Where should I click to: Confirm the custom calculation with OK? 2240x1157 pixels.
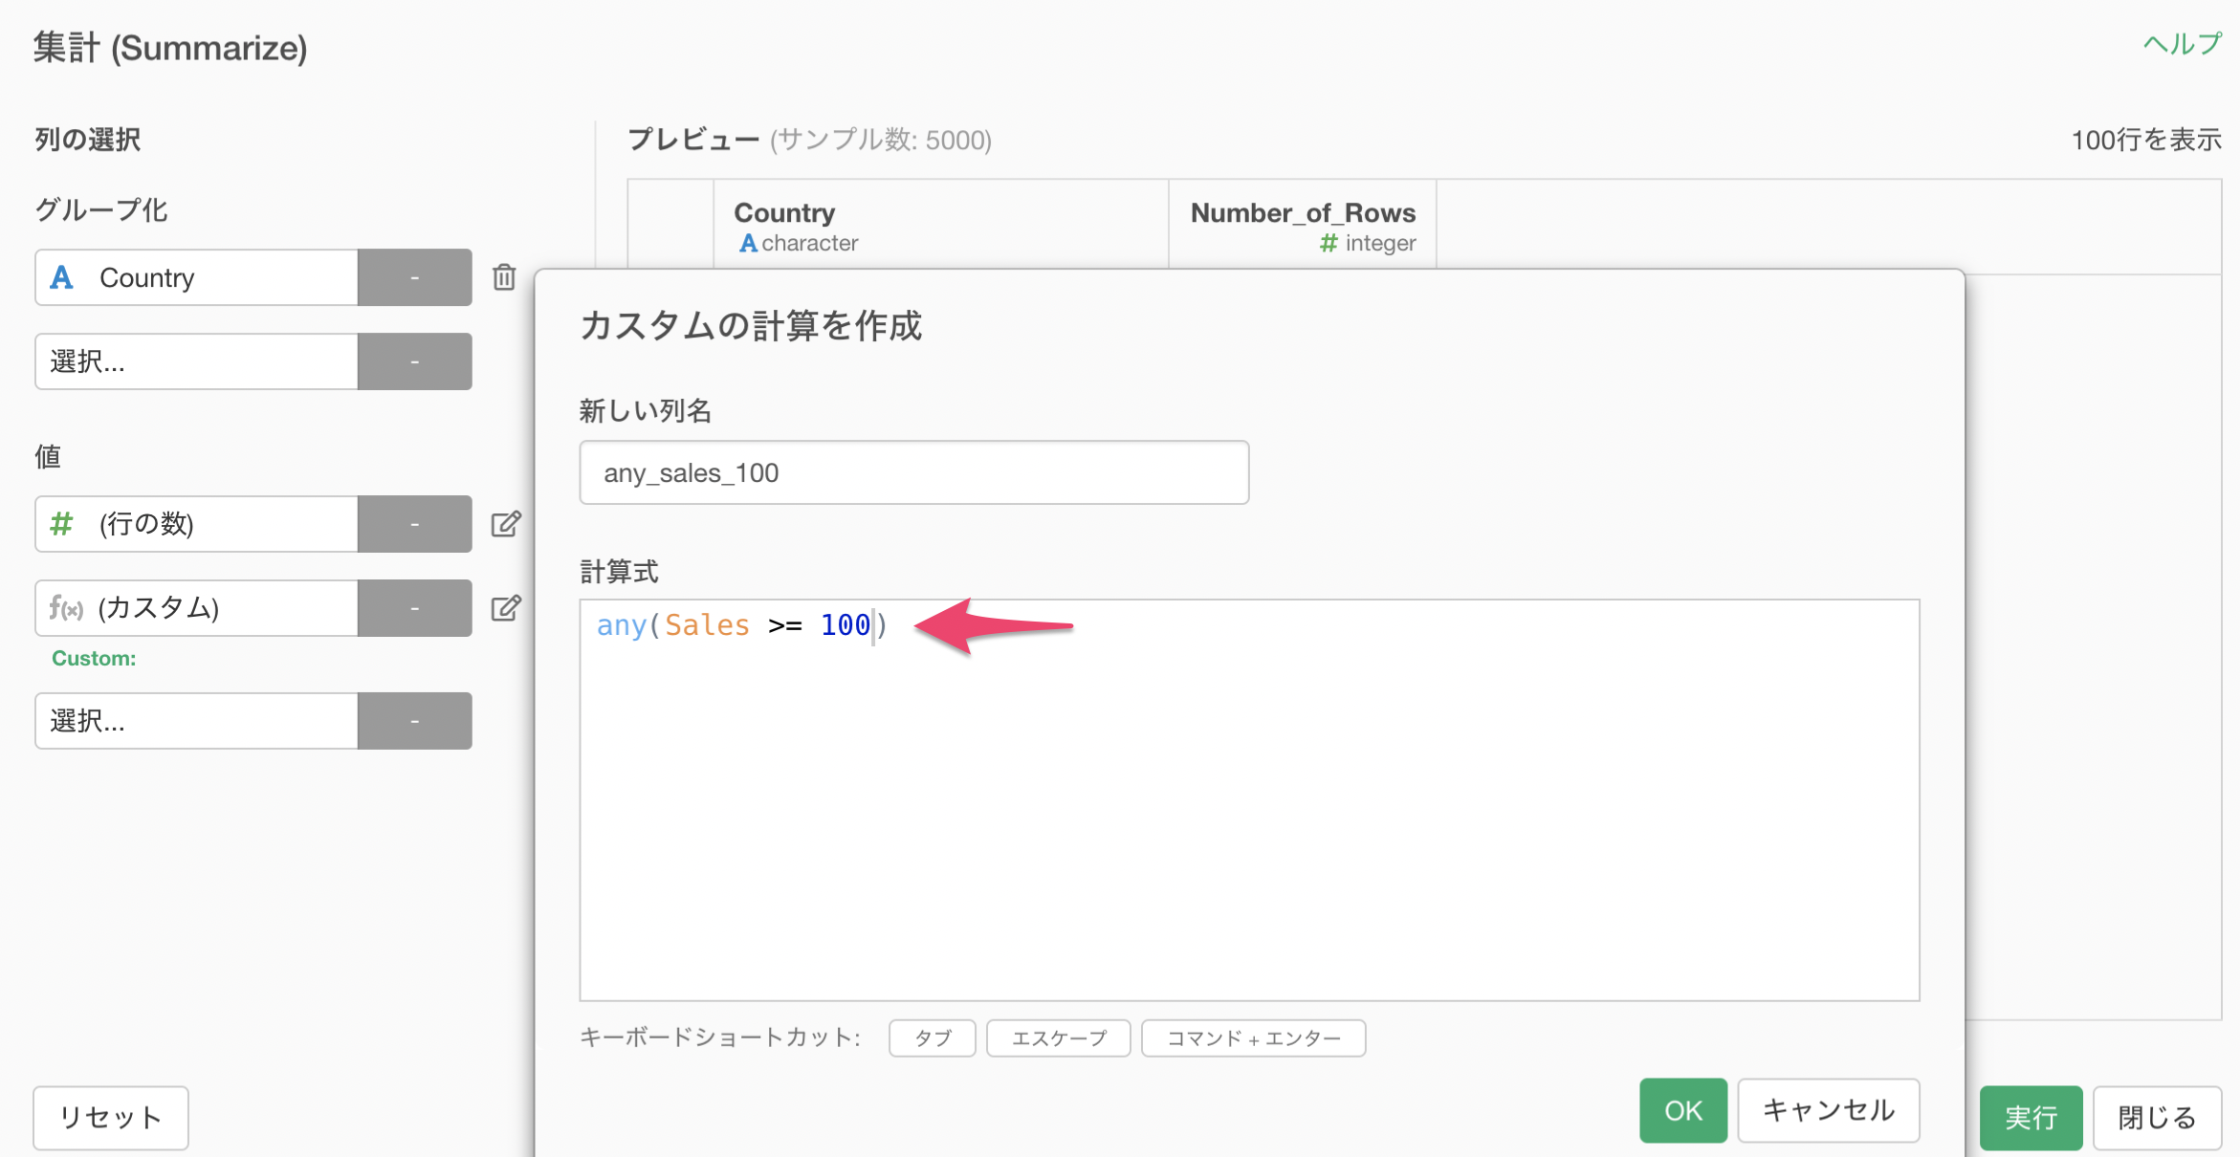pyautogui.click(x=1683, y=1110)
